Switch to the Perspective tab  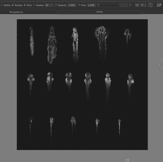(16, 12)
